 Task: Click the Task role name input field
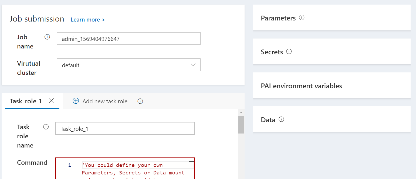pos(125,129)
